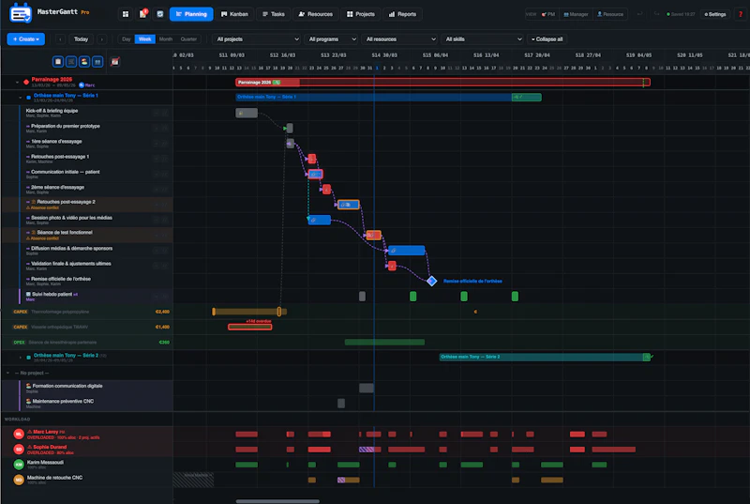Viewport: 750px width, 504px height.
Task: Select the Suivi hebdo patient task row
Action: coord(86,297)
